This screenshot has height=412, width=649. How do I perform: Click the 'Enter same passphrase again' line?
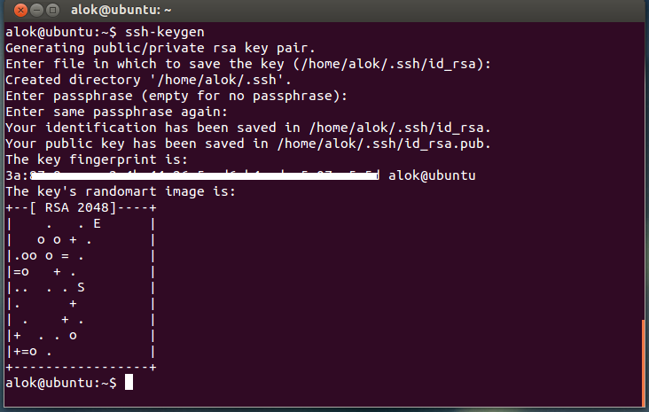[x=116, y=112]
